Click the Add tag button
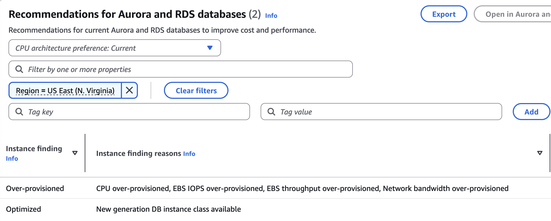Viewport: 551px width, 221px height. [531, 112]
